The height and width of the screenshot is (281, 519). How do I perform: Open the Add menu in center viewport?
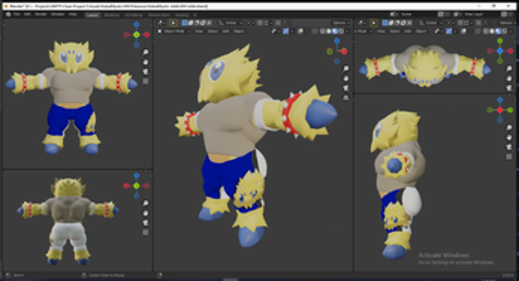226,31
